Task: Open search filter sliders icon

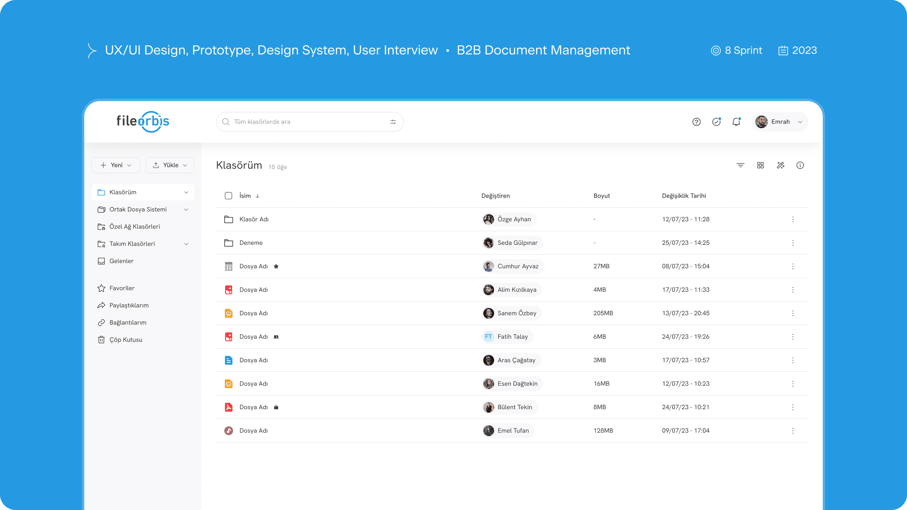Action: (x=393, y=122)
